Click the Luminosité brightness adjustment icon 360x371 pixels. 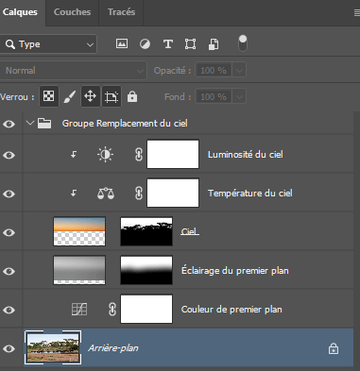tap(105, 155)
